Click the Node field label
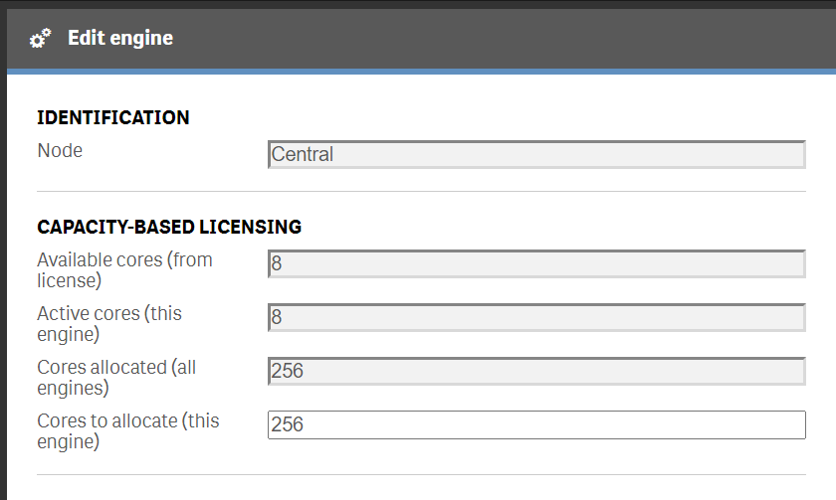The width and height of the screenshot is (836, 500). [x=60, y=151]
